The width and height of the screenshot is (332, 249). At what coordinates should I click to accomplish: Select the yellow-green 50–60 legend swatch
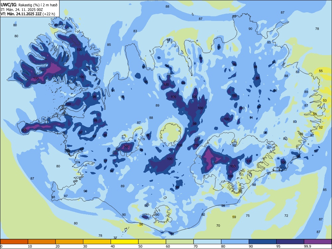click(152, 242)
